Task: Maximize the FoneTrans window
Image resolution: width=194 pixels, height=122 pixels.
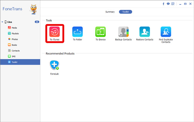Action: click(x=185, y=4)
